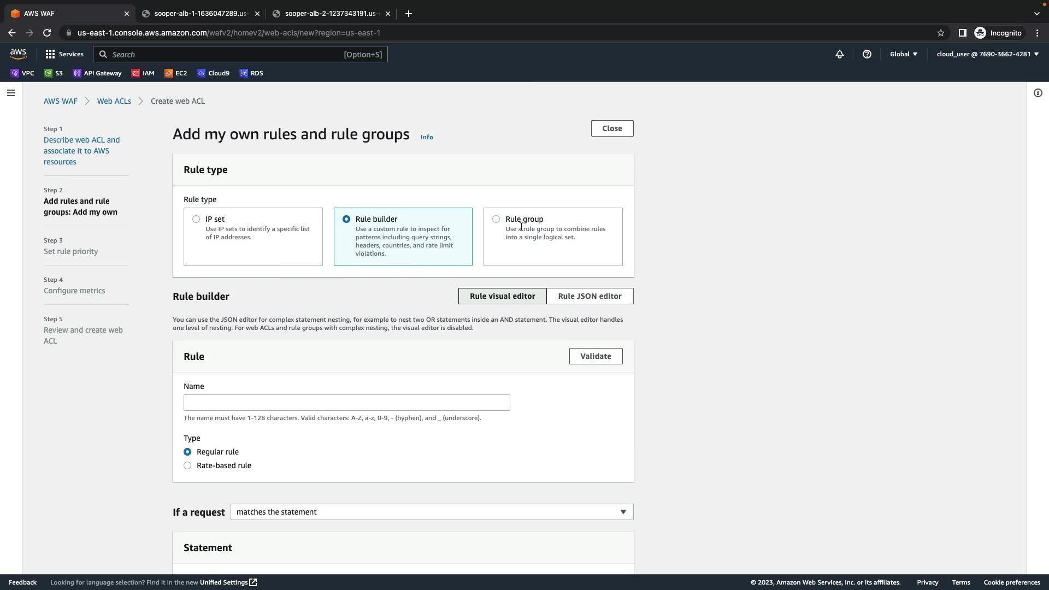Open the RDS bookmark shortcut
The image size is (1049, 590).
click(x=251, y=73)
